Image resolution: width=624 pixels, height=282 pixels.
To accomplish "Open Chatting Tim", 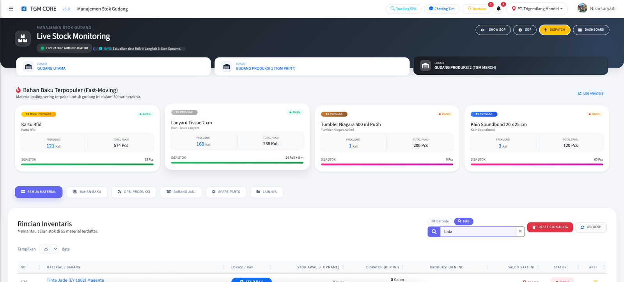I will (441, 9).
